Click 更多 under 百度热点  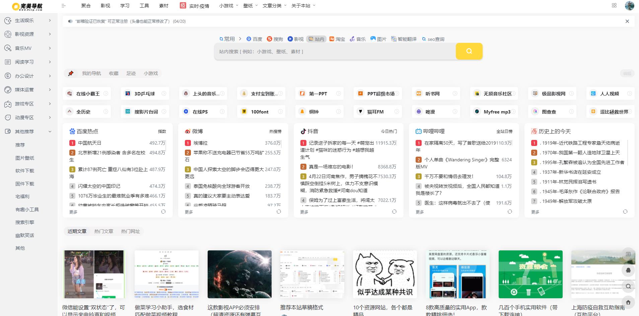tap(73, 212)
